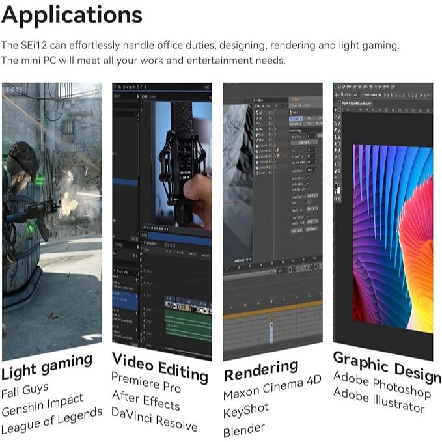Click the button at bottom of Cinema 4D attributes
Viewport: 442px width, 442px height.
(x=296, y=230)
